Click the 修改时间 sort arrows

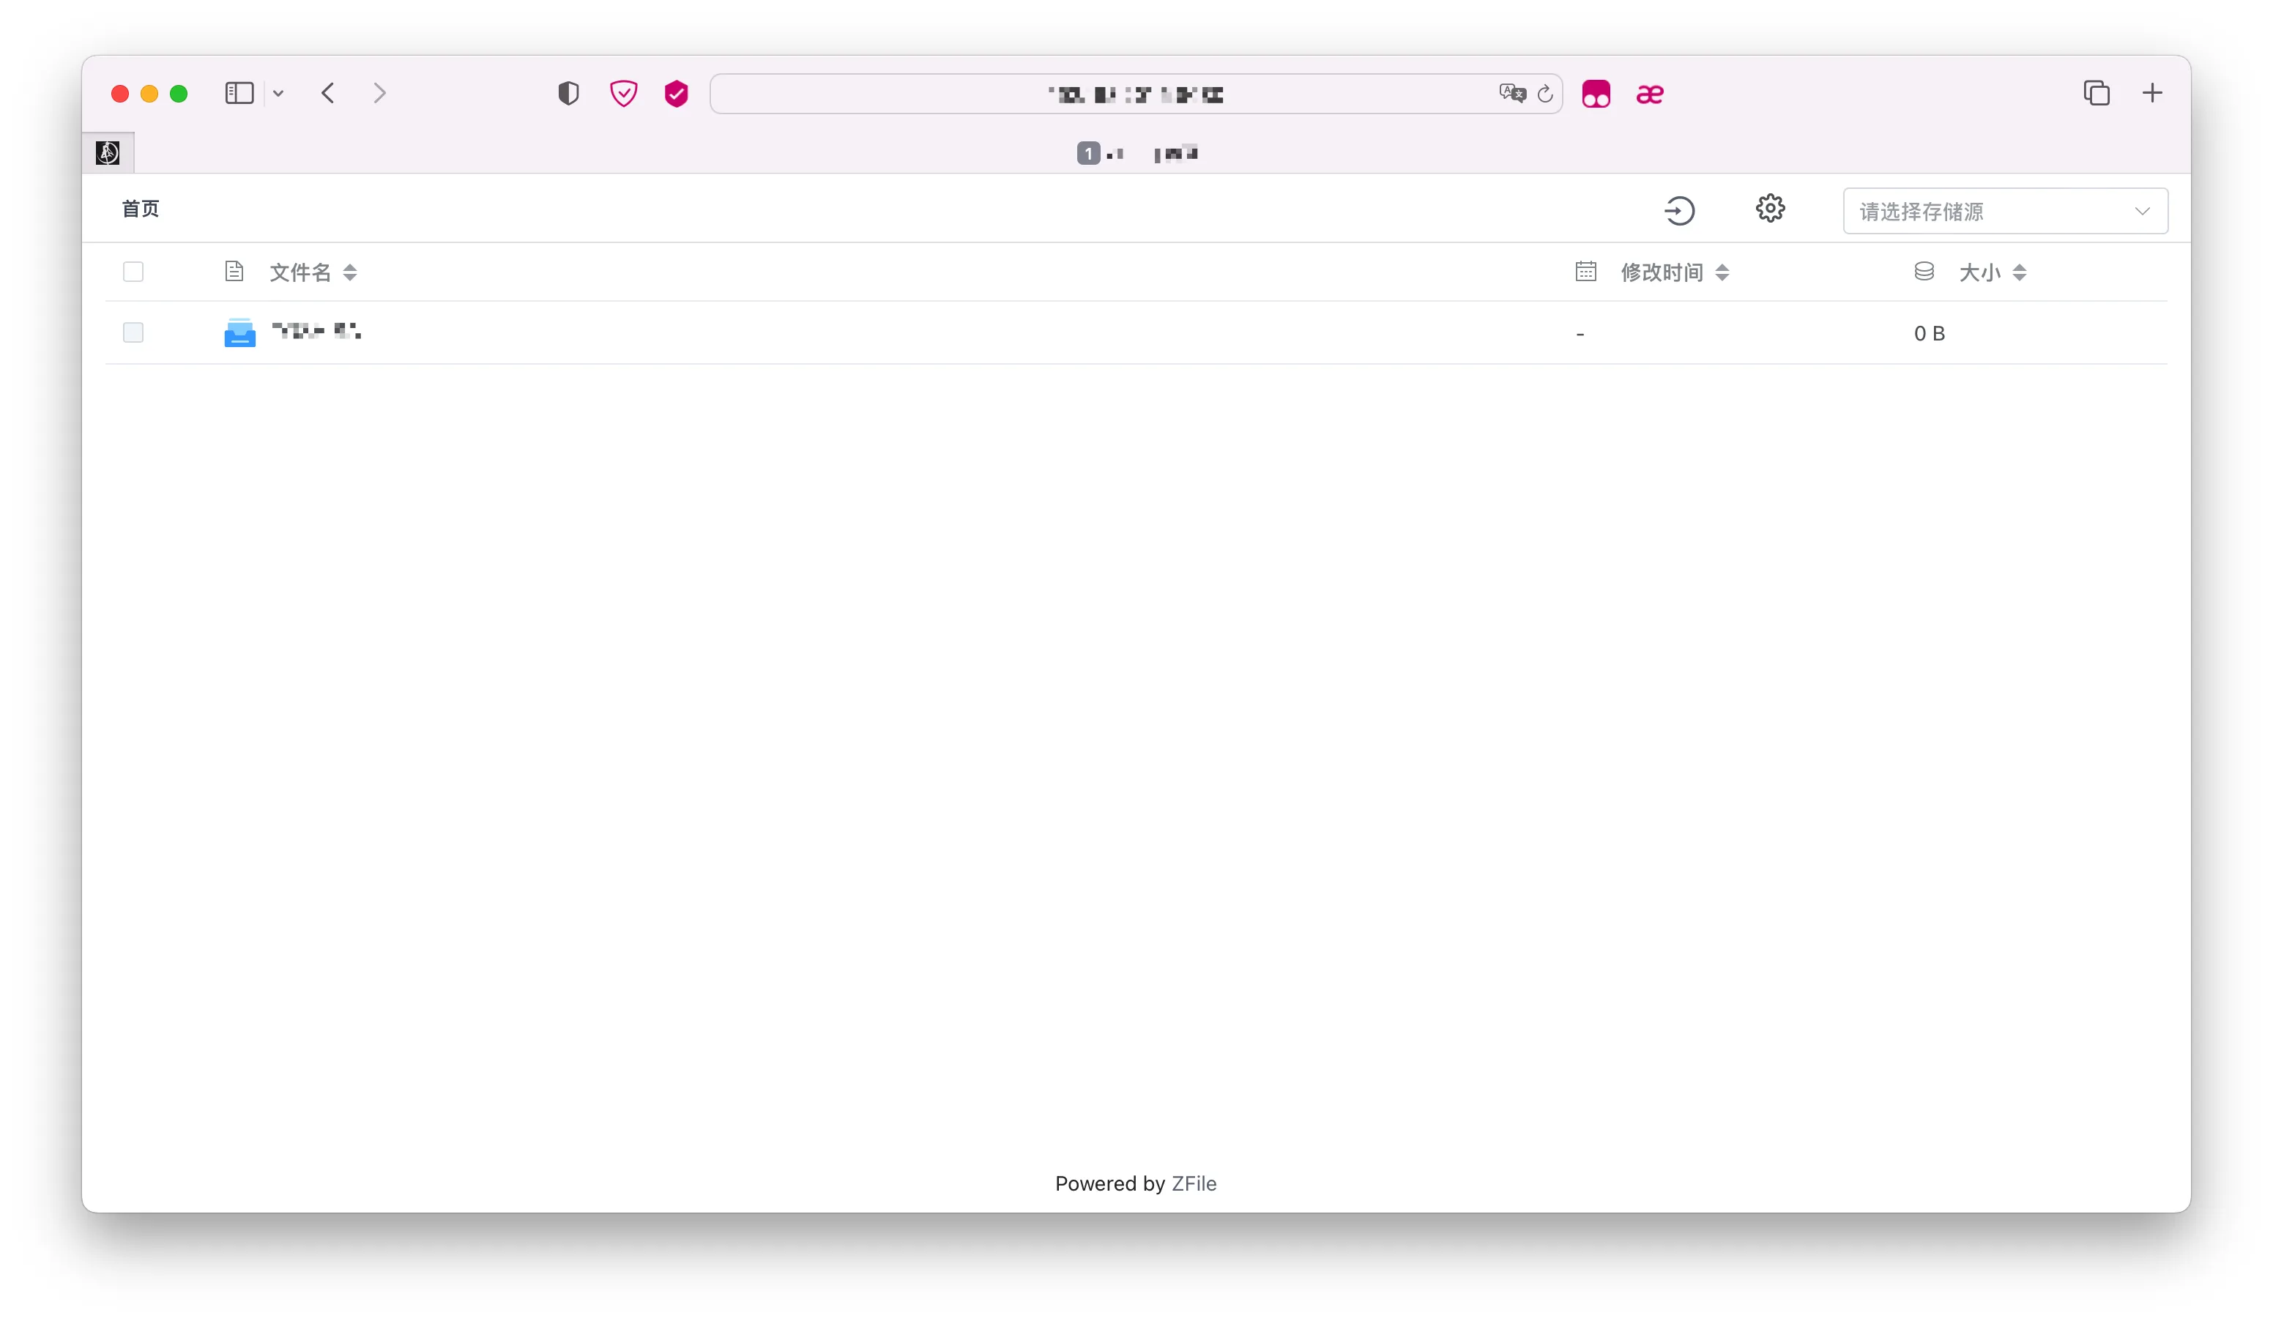(1722, 272)
